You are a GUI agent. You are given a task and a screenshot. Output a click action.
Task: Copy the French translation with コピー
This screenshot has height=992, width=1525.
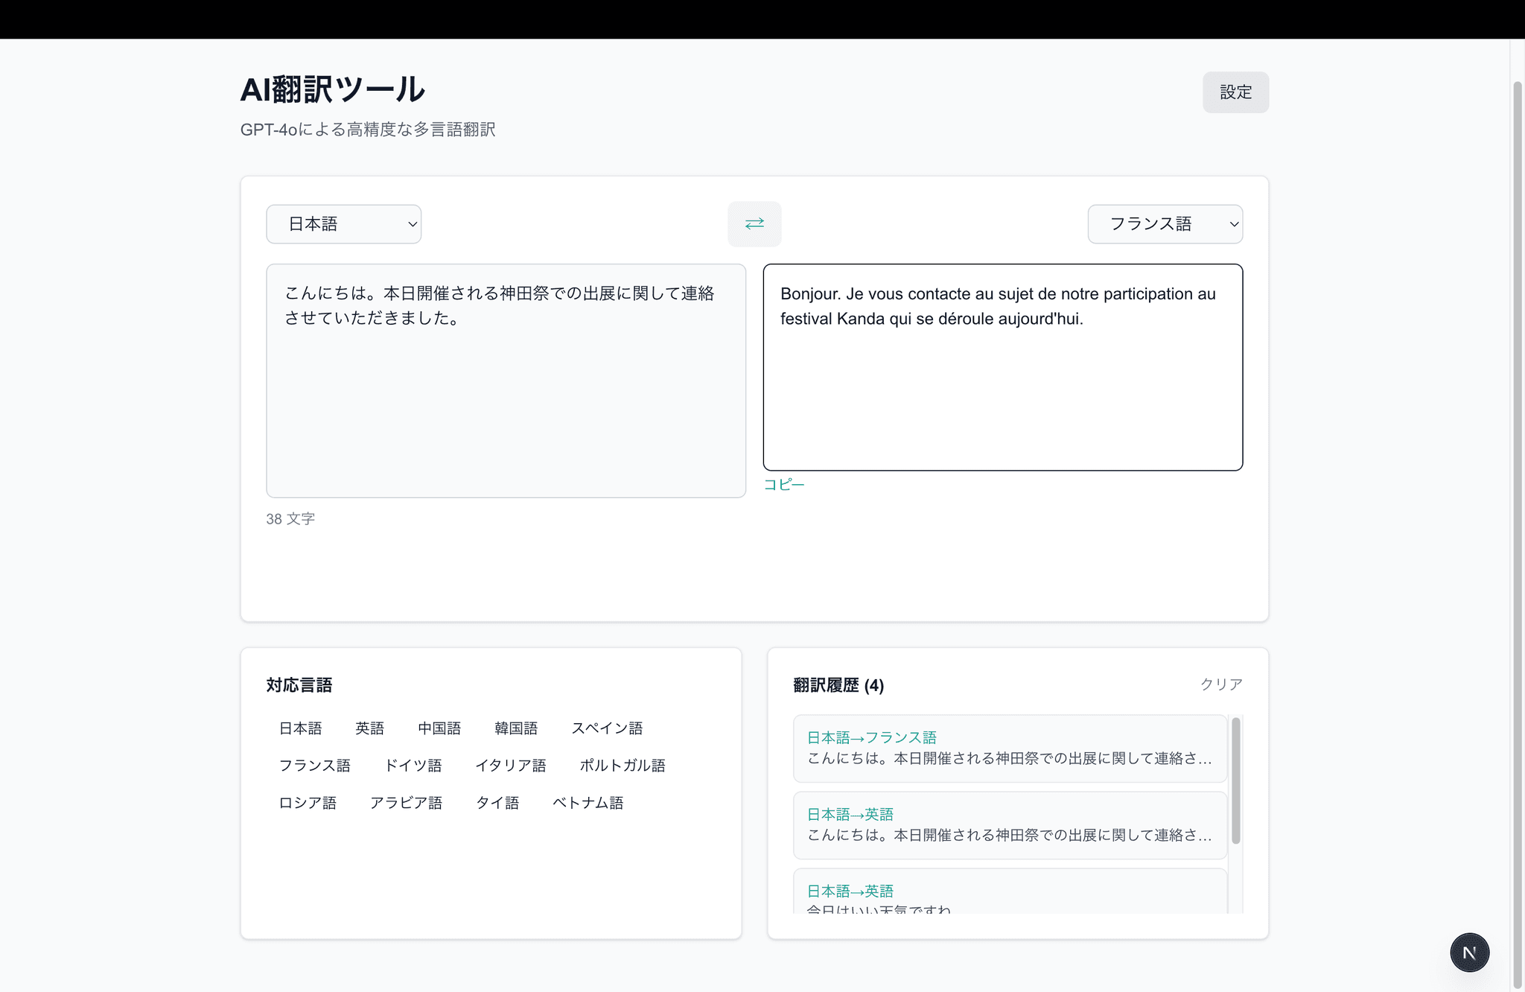pyautogui.click(x=784, y=484)
